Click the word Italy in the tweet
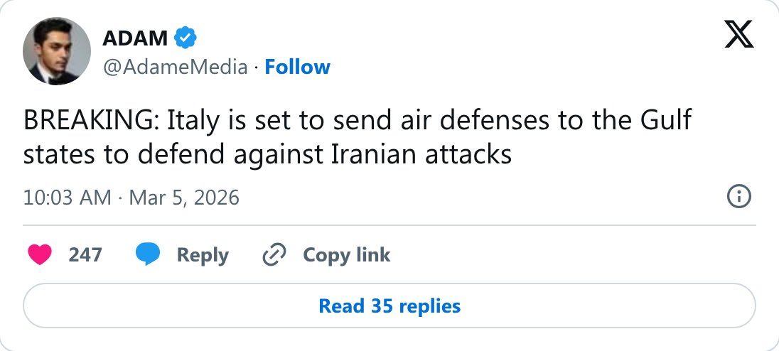 pyautogui.click(x=193, y=122)
